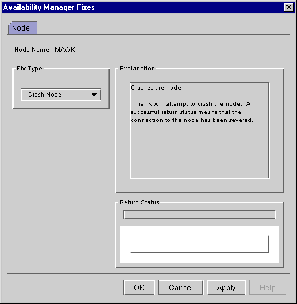The height and width of the screenshot is (304, 297).
Task: Click the Return Status progress bar
Action: click(199, 214)
